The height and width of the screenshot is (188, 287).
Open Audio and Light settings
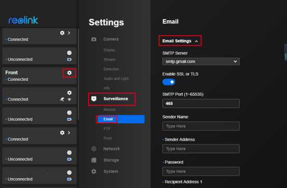point(116,79)
